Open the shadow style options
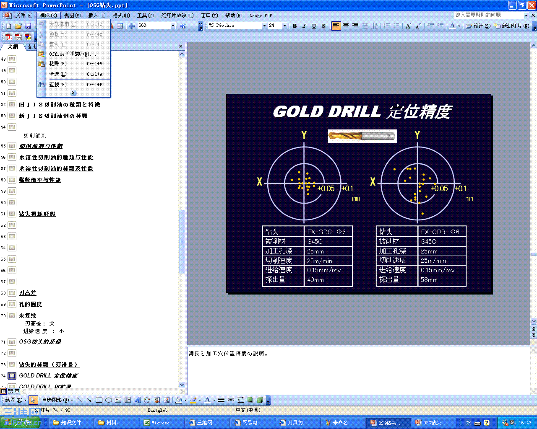Viewport: 537px width, 429px height. click(250, 400)
